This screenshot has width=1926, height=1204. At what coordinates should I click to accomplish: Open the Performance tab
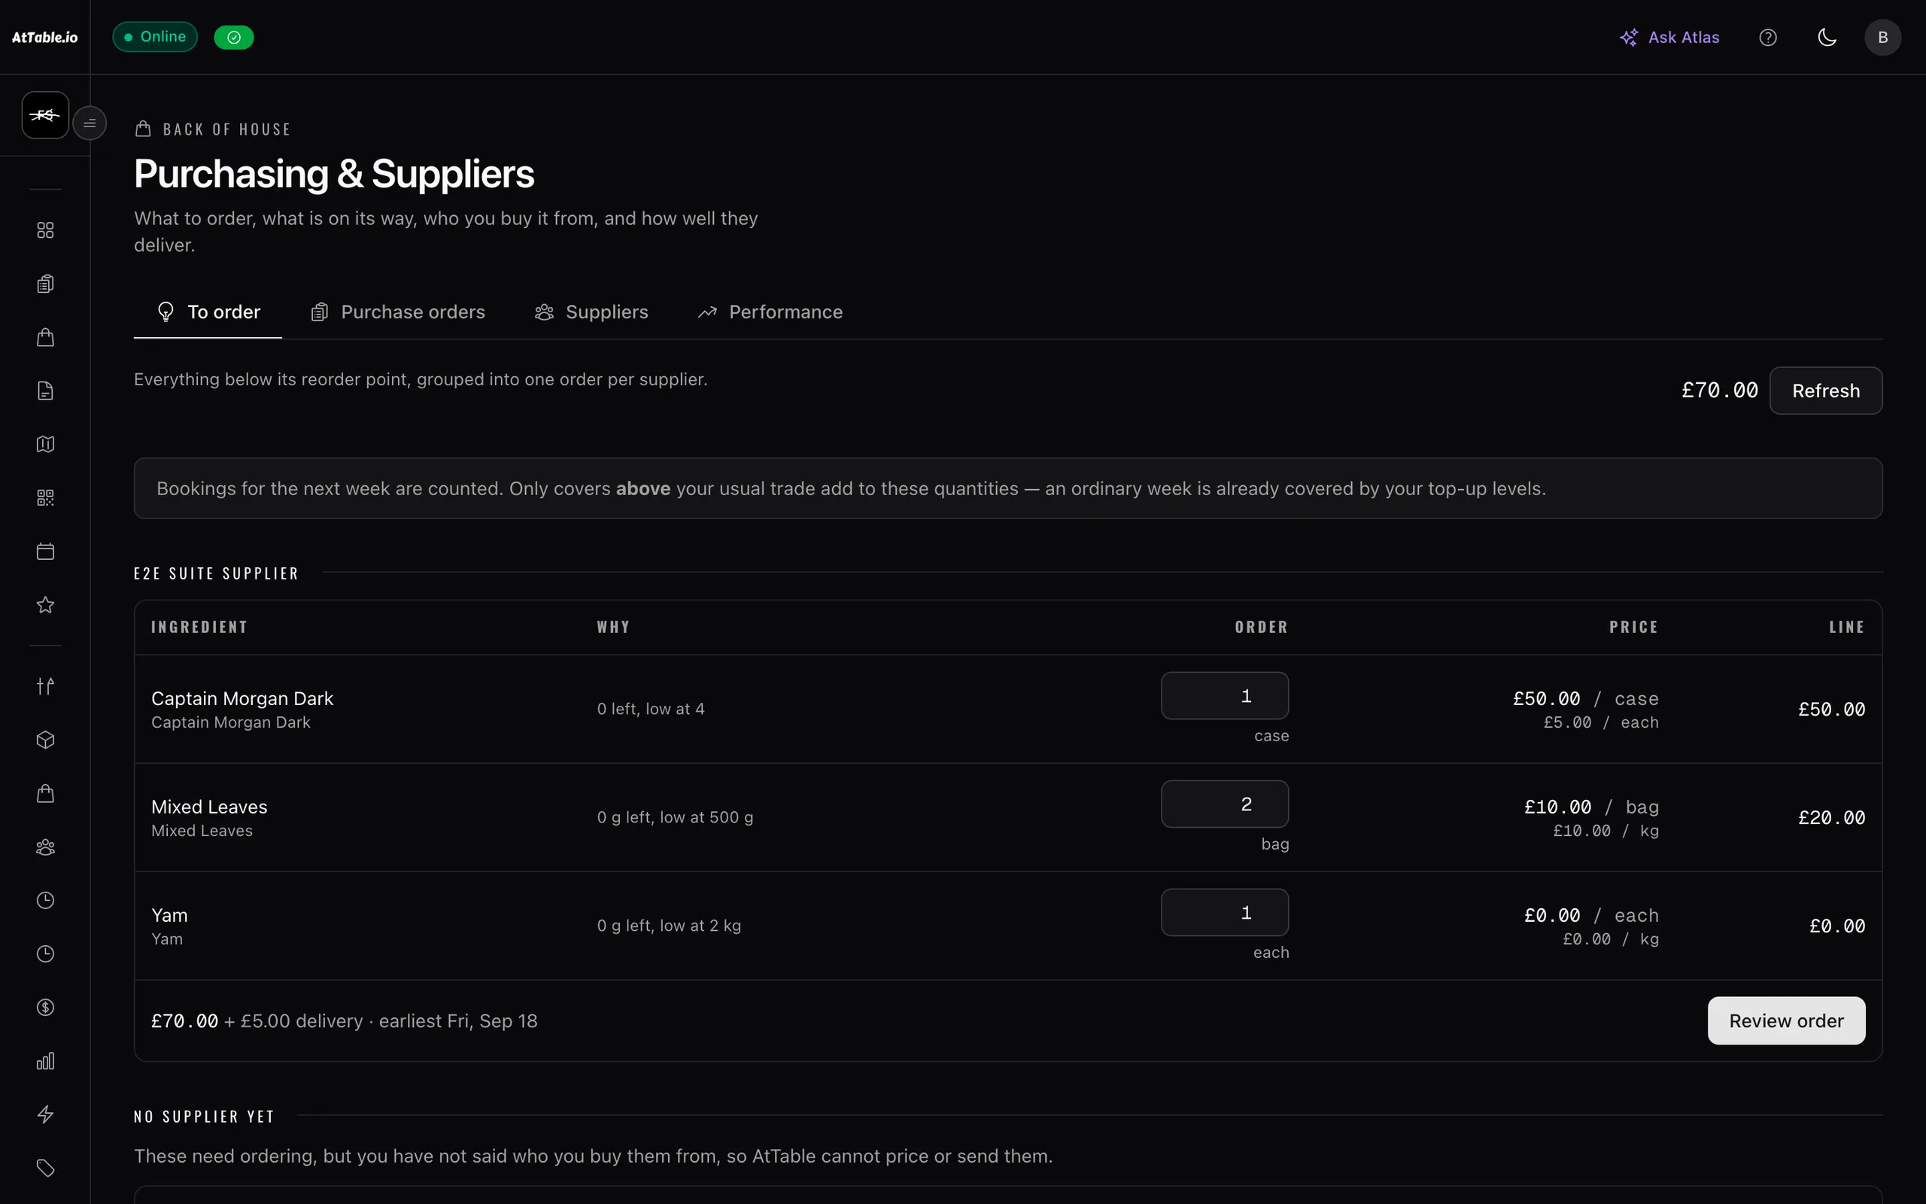click(770, 312)
